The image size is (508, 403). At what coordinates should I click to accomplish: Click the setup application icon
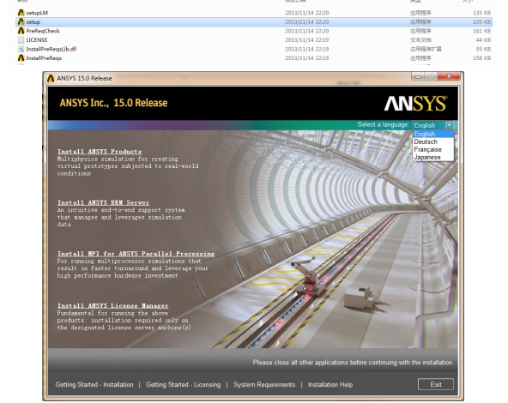coord(21,21)
